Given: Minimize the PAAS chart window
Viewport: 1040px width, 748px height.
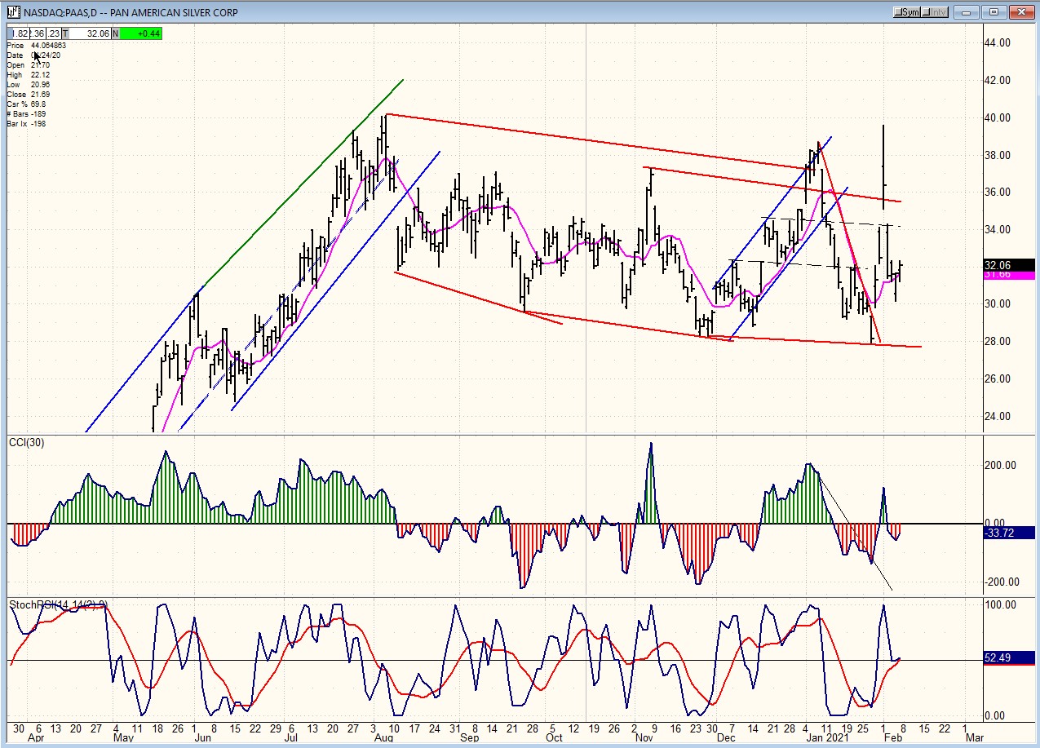Looking at the screenshot, I should [970, 11].
